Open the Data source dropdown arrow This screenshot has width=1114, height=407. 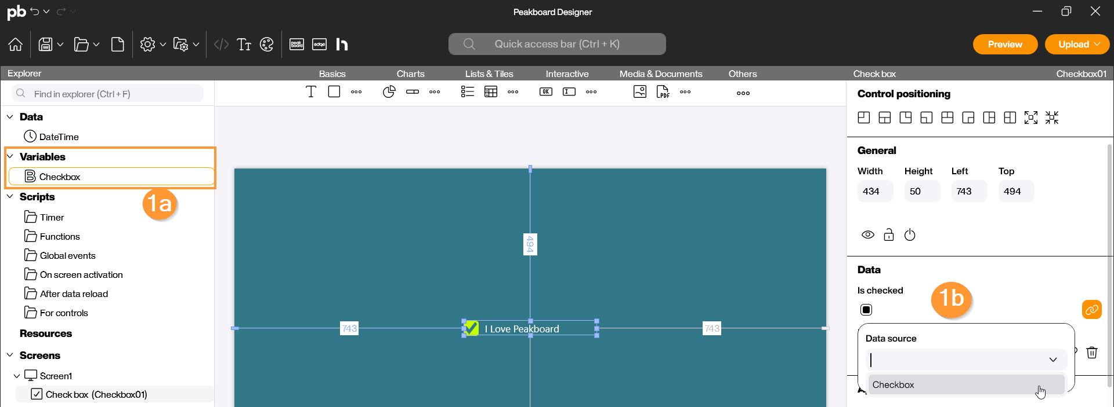coord(1052,360)
